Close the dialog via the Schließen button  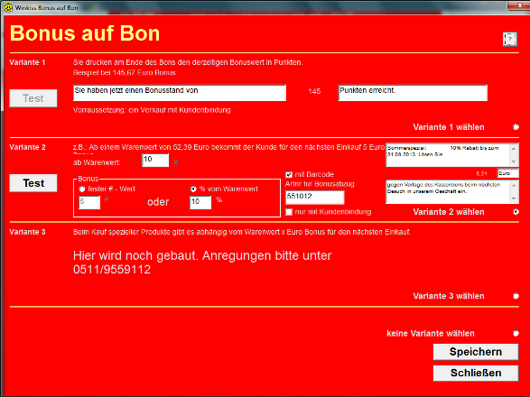(476, 373)
